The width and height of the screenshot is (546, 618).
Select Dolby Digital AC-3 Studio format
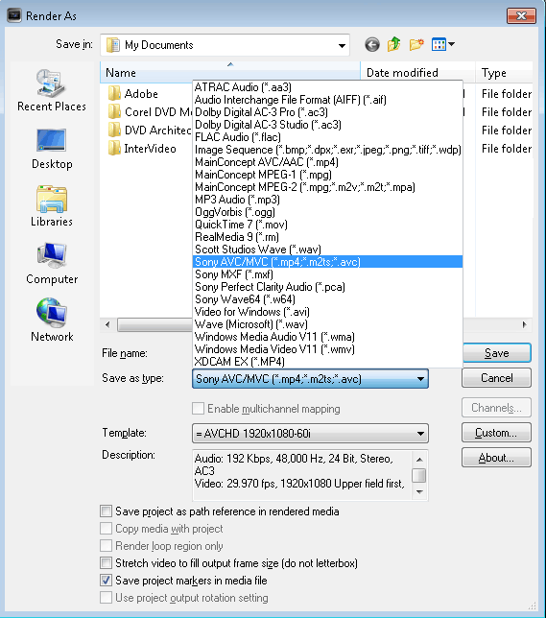pyautogui.click(x=327, y=125)
